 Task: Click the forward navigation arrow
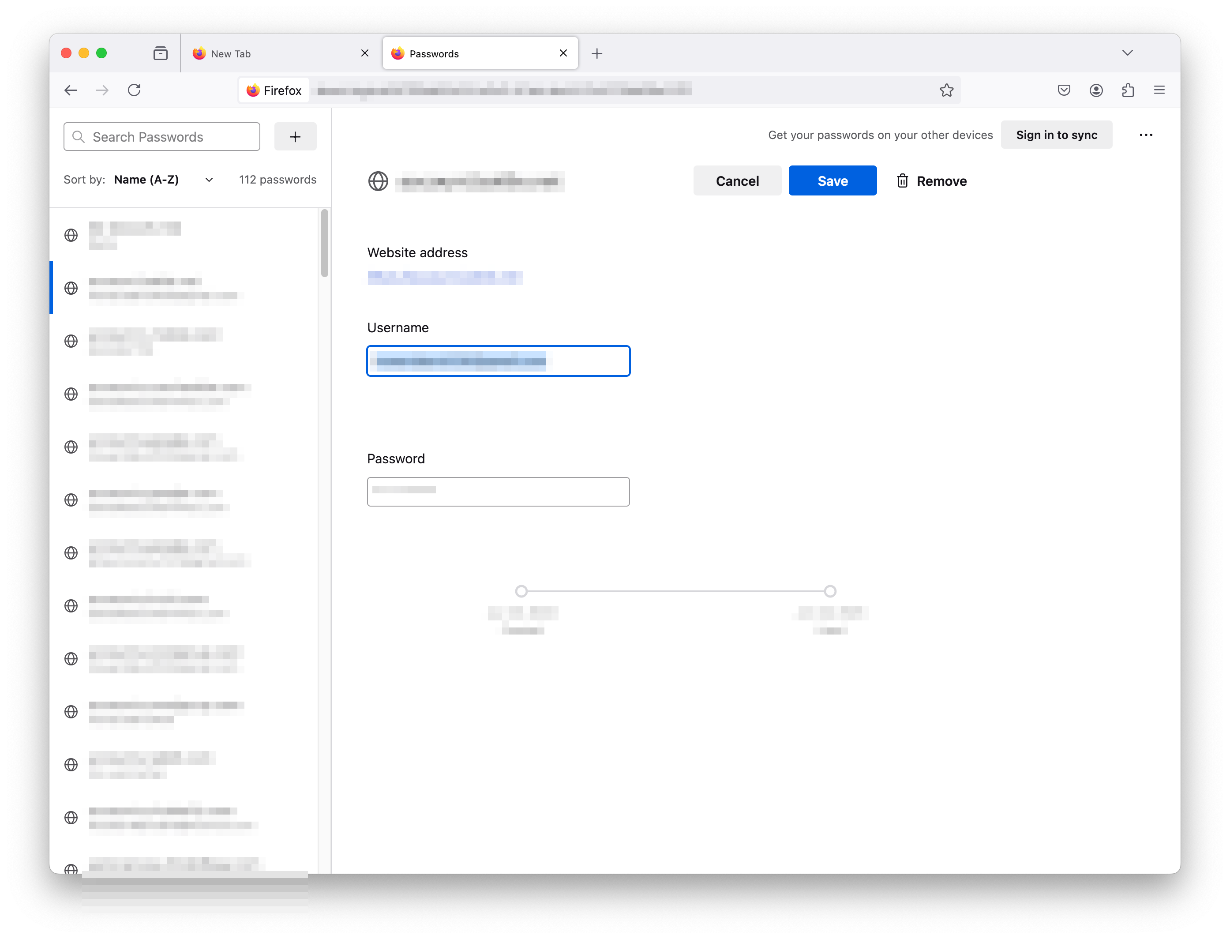pyautogui.click(x=102, y=90)
